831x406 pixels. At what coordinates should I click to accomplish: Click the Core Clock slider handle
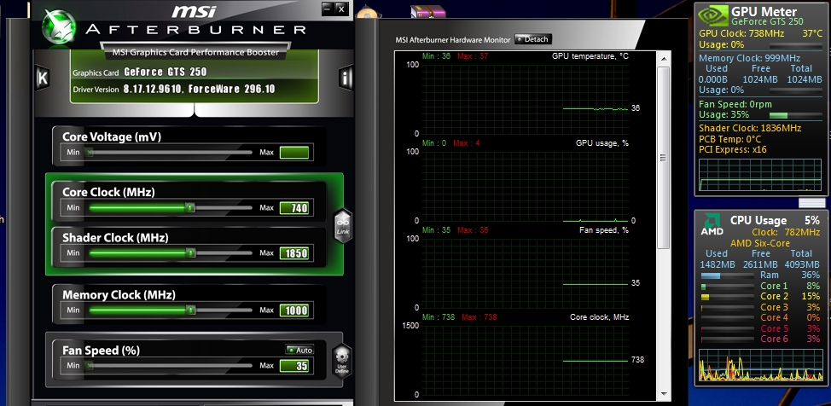pos(190,207)
